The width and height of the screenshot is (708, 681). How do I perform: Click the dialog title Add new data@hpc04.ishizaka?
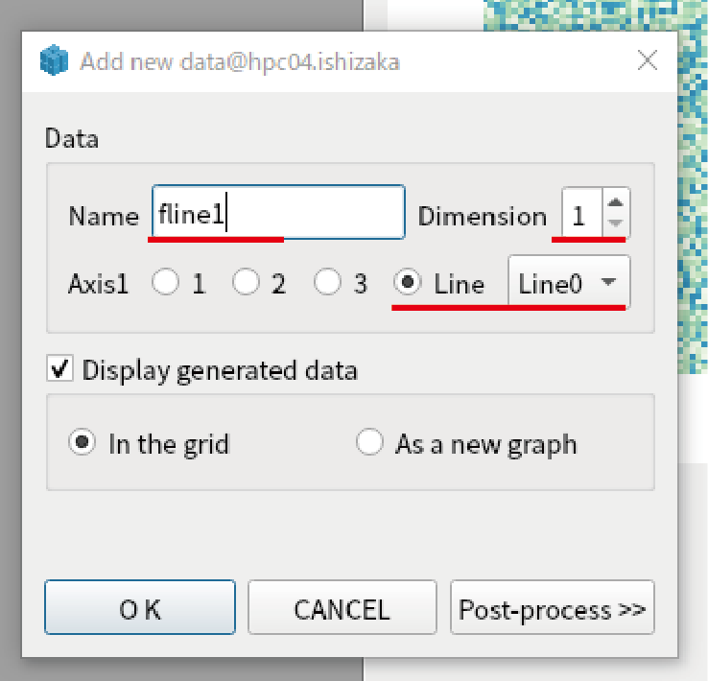pyautogui.click(x=240, y=61)
